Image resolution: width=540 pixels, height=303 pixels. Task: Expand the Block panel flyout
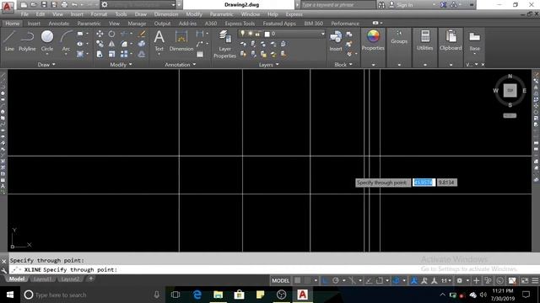click(343, 64)
